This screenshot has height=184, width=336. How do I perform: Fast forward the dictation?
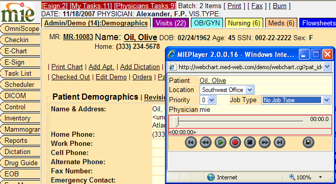coord(265,142)
